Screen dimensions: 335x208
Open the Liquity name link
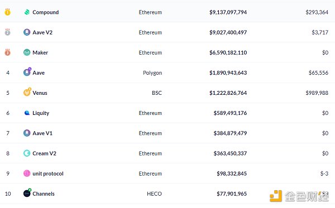click(41, 113)
